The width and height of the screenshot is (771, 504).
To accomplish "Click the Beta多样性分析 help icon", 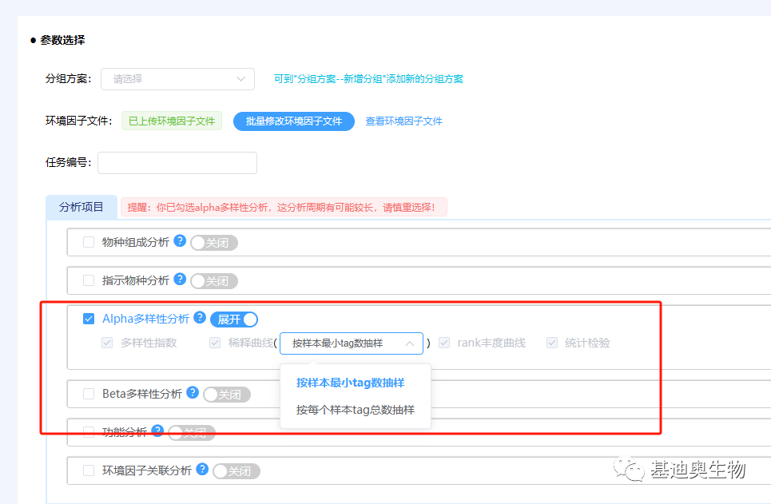I will pyautogui.click(x=193, y=392).
